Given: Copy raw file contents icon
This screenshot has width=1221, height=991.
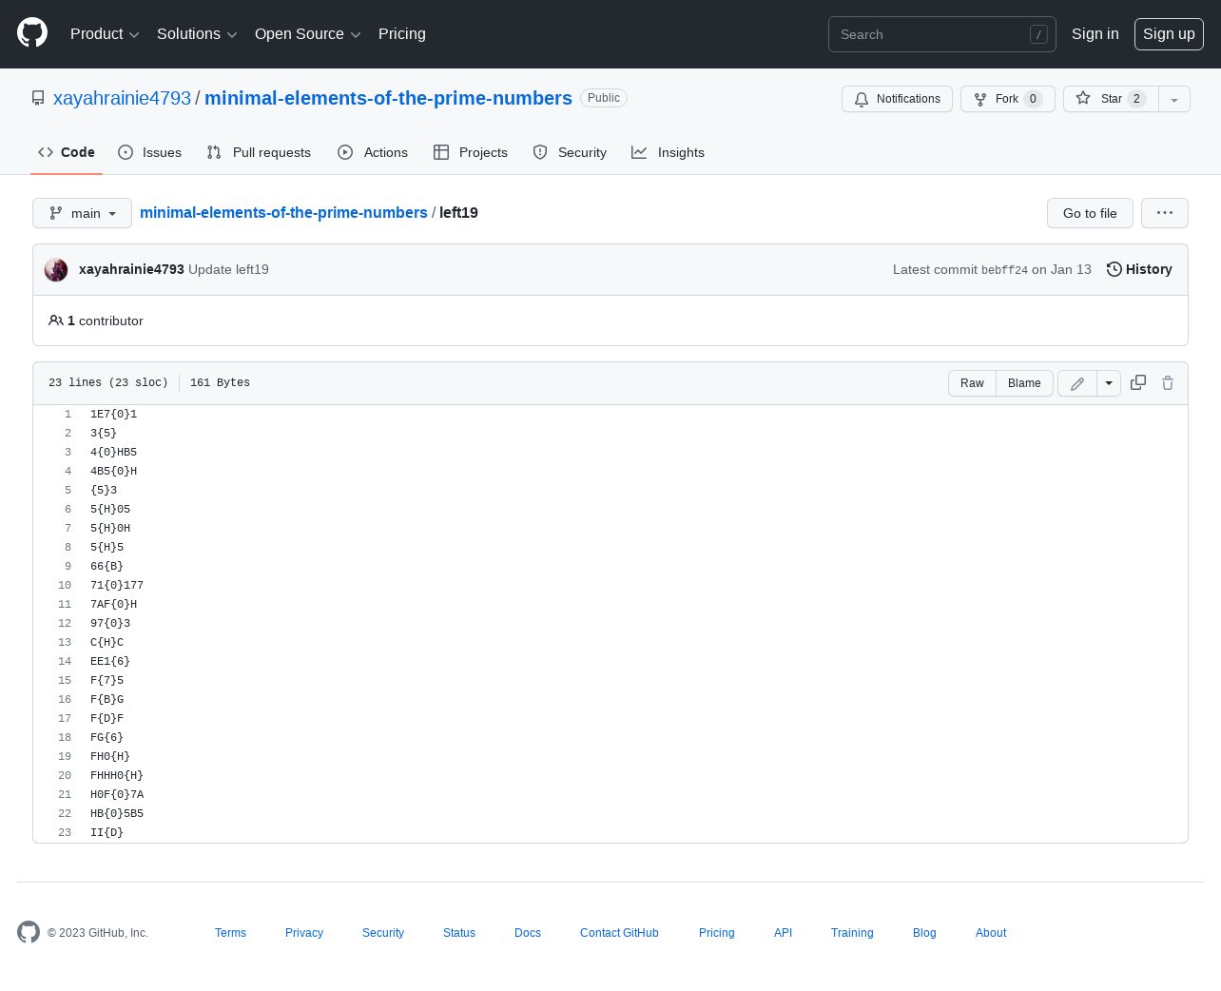Looking at the screenshot, I should click(x=1138, y=382).
